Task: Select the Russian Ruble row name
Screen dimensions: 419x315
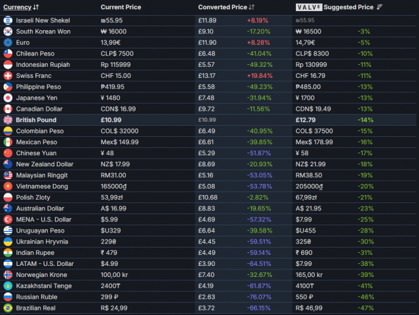Action: click(x=37, y=297)
